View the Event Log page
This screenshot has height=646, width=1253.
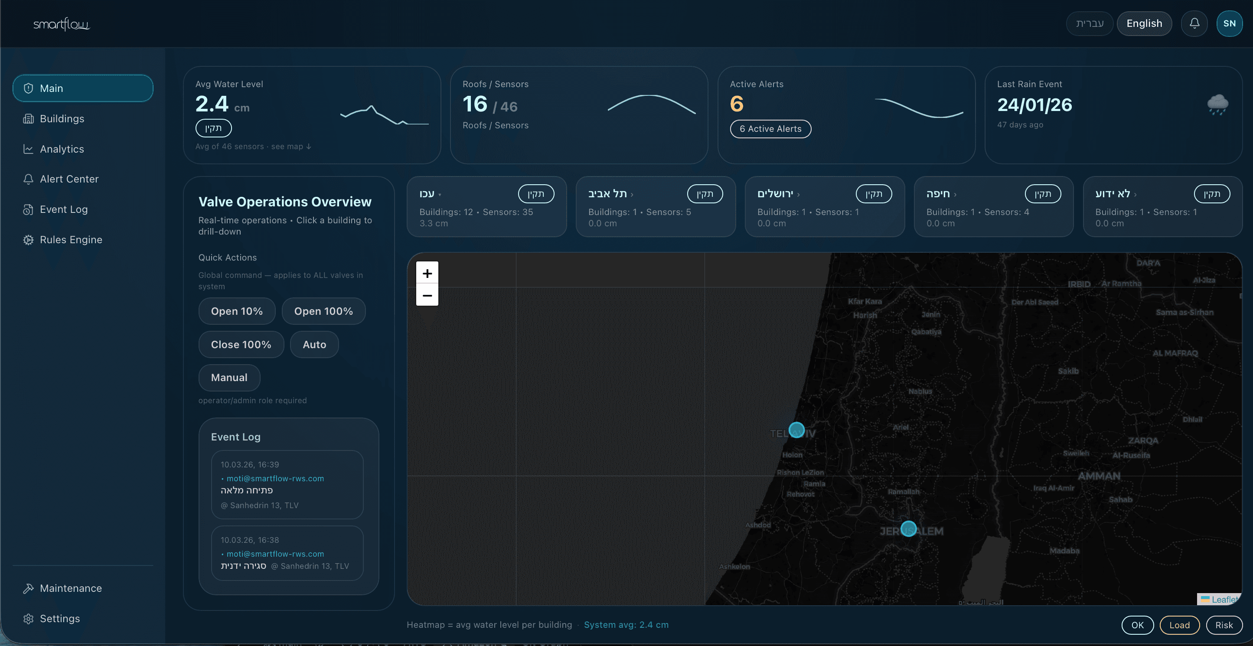64,209
